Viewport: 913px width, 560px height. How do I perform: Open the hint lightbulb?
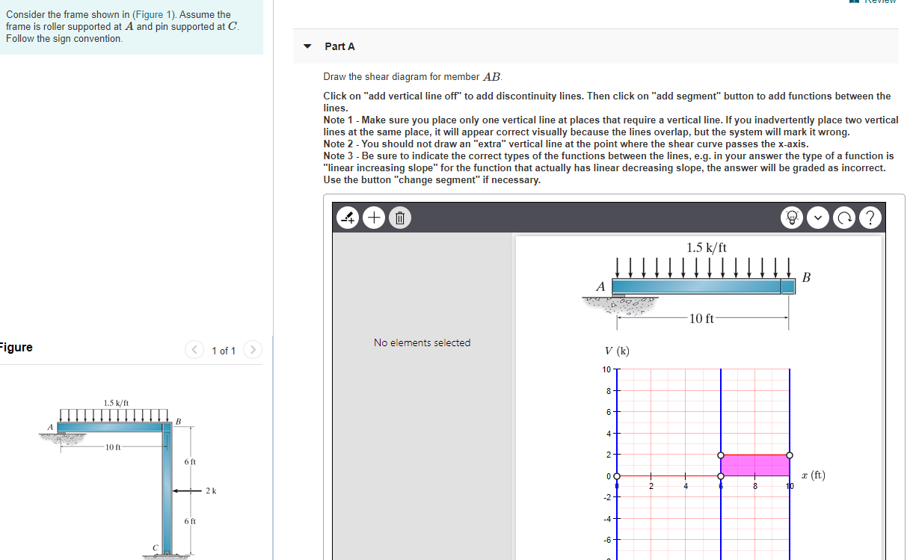792,218
